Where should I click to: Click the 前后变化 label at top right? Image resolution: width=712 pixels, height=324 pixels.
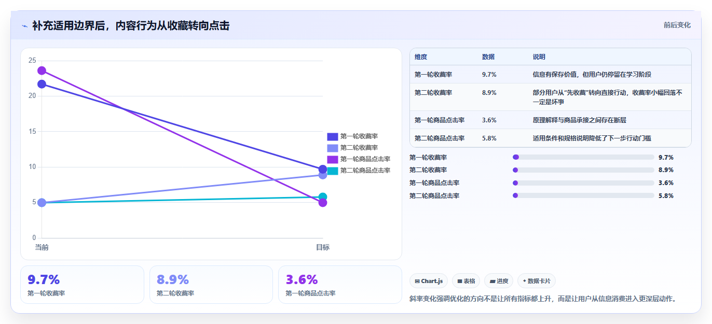tap(677, 25)
